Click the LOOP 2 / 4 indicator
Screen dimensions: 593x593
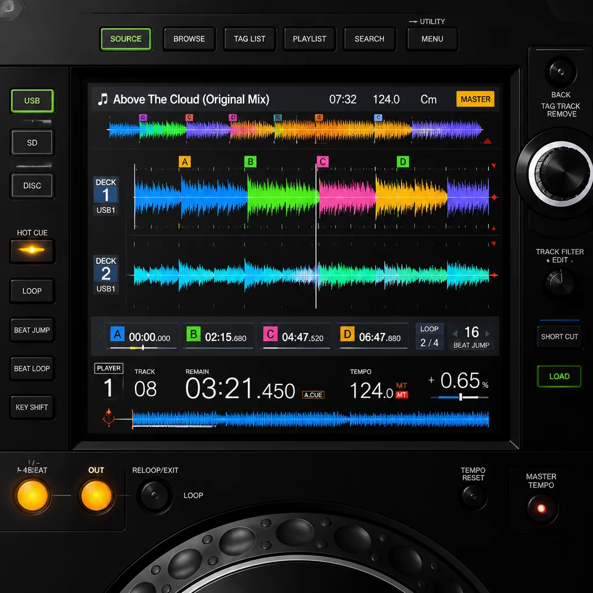tap(429, 336)
